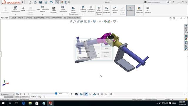Viewport: 188px width, 106px height.
Task: Click Zoom to Fit in the heads-up toolbar
Action: (71, 21)
